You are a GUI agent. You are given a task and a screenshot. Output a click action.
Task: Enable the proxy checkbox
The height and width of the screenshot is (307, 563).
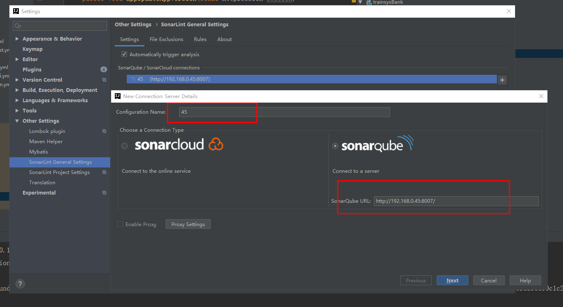120,224
